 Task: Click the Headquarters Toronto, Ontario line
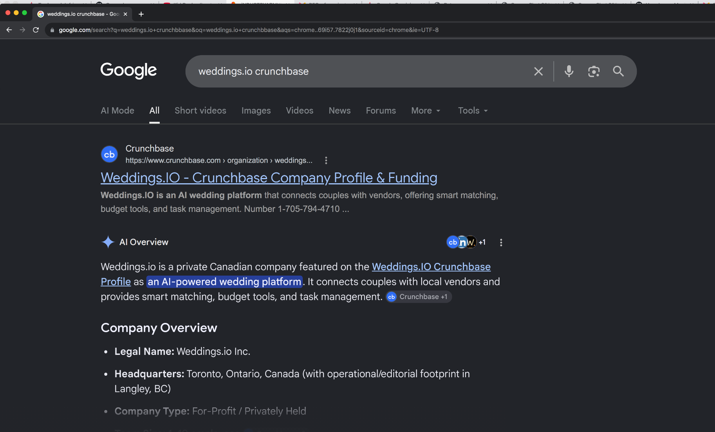click(x=292, y=381)
